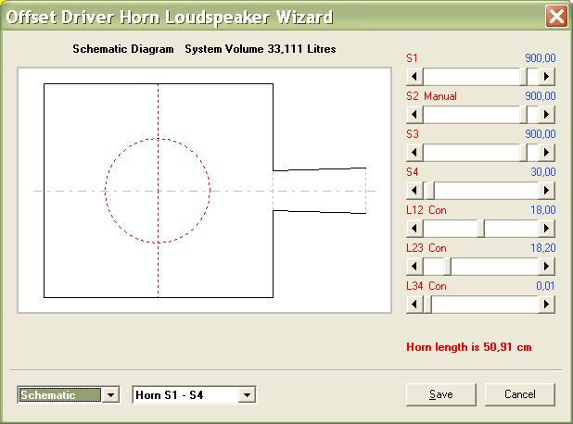Click the L23 slider thumb

click(447, 267)
